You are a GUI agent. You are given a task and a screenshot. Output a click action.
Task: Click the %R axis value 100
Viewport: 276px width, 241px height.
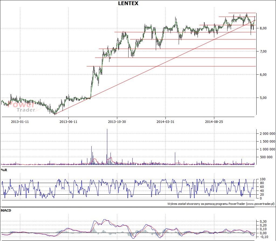263,179
